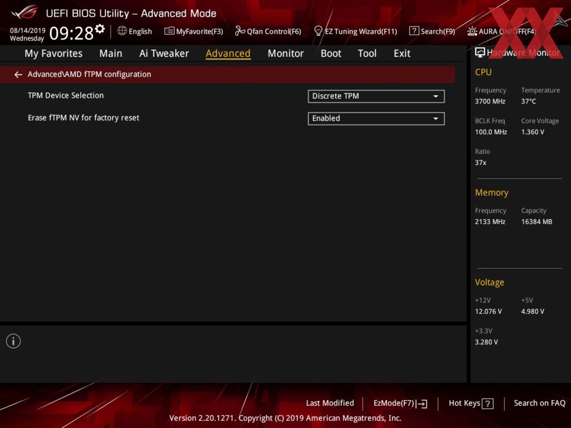Switch to the Monitor tab
Screen dimensions: 571x428
[x=285, y=54]
